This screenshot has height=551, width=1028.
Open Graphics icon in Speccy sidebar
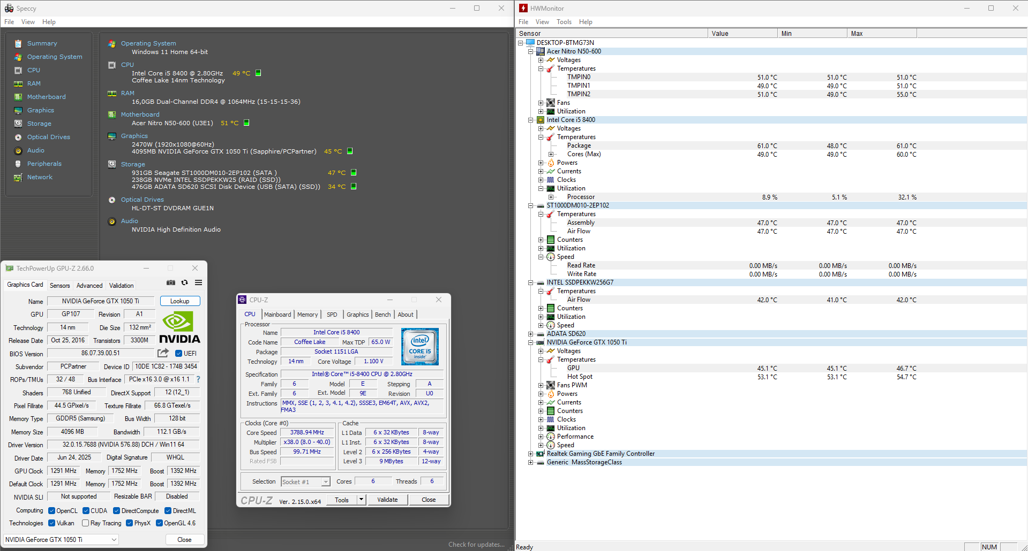[x=18, y=110]
